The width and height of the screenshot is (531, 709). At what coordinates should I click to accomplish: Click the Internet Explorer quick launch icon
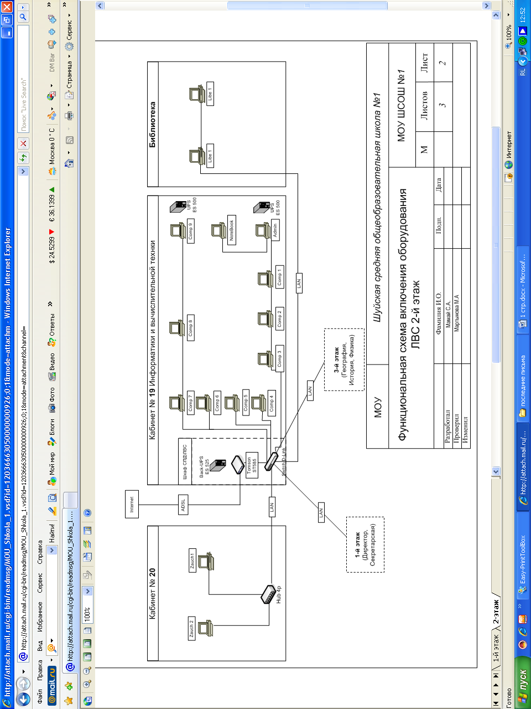pos(523,631)
